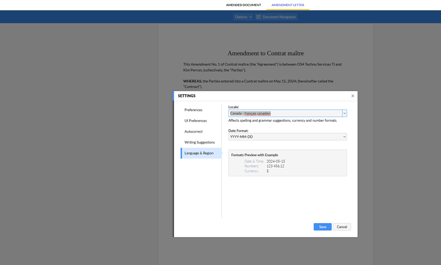Click the Affects spelling and grammar description text

283,121
